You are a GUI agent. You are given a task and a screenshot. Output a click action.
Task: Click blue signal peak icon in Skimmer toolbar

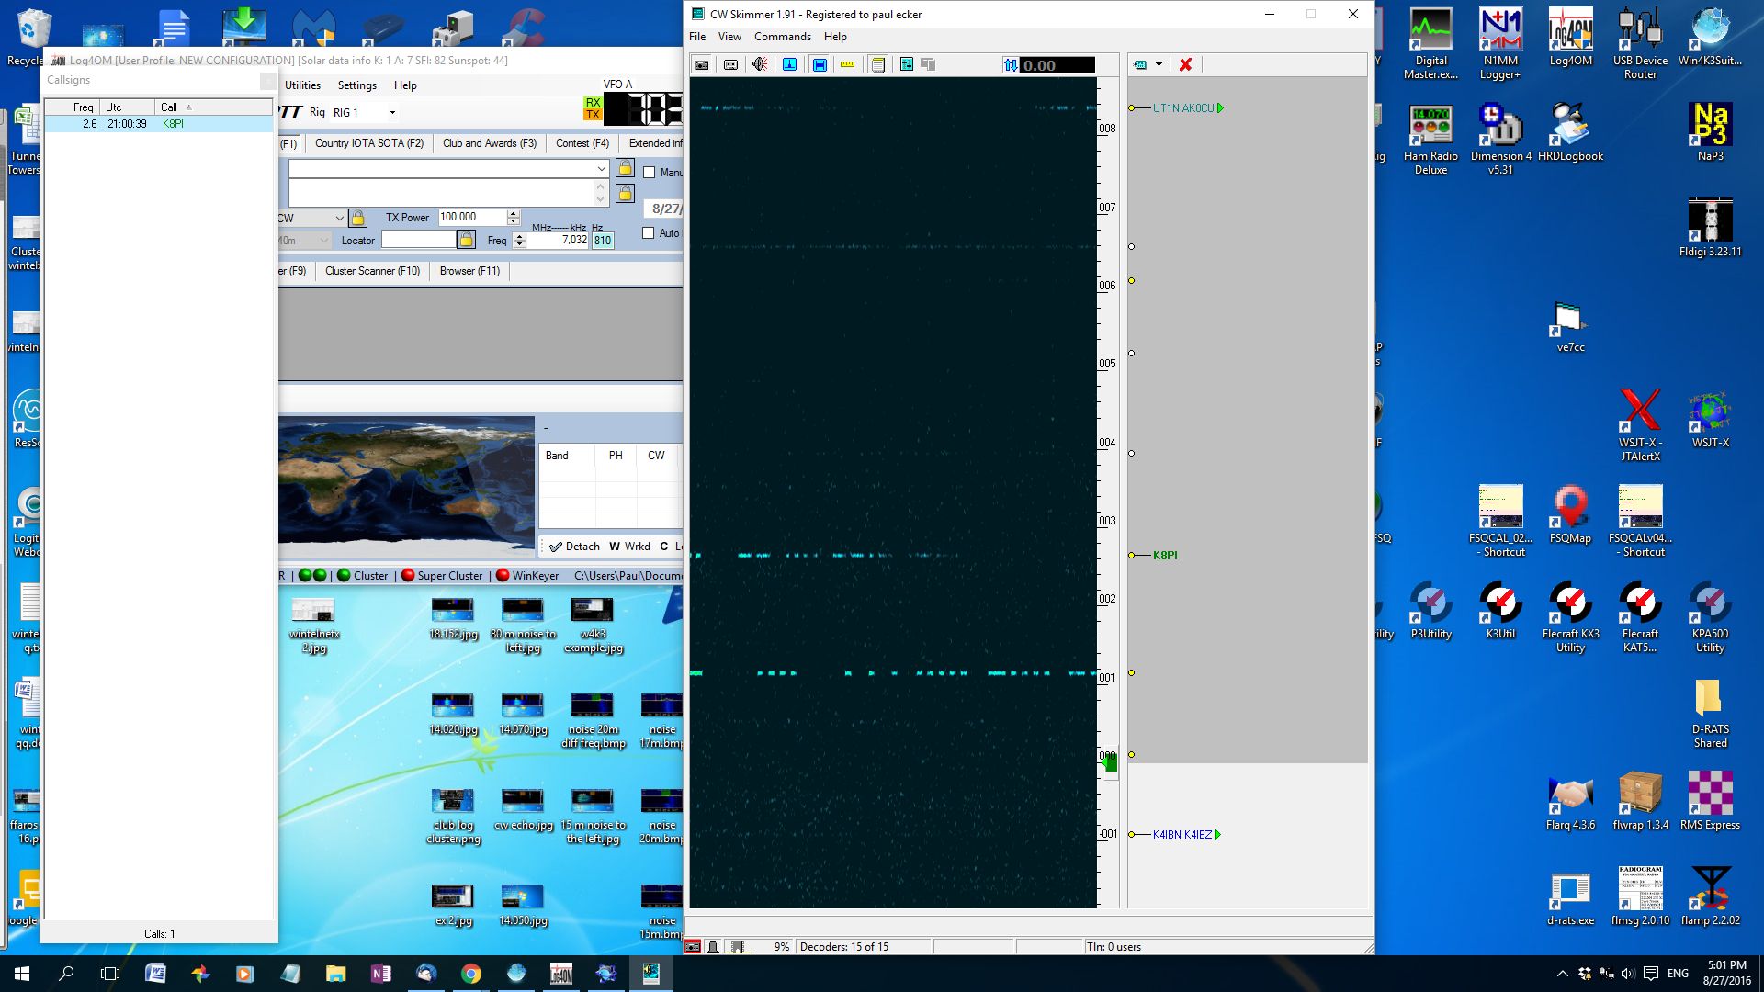click(x=789, y=64)
